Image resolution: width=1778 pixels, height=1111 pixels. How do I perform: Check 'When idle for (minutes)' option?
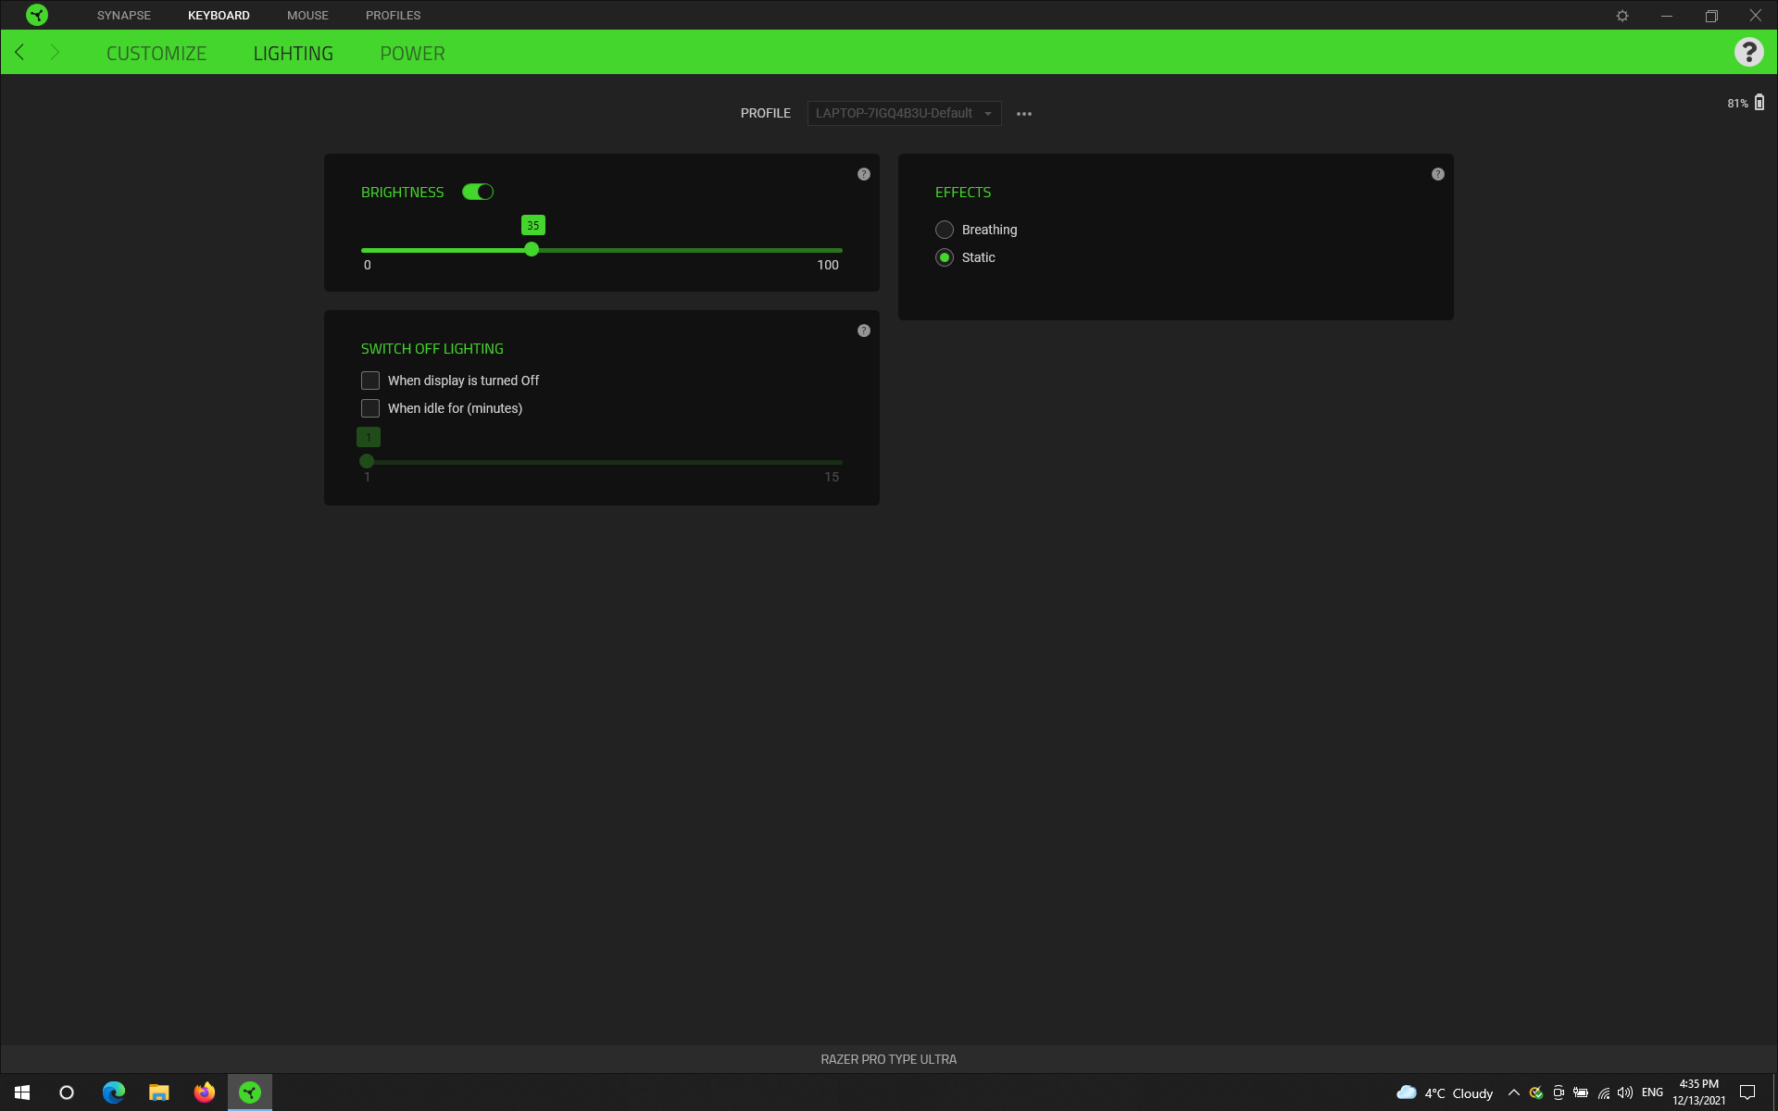pos(370,408)
